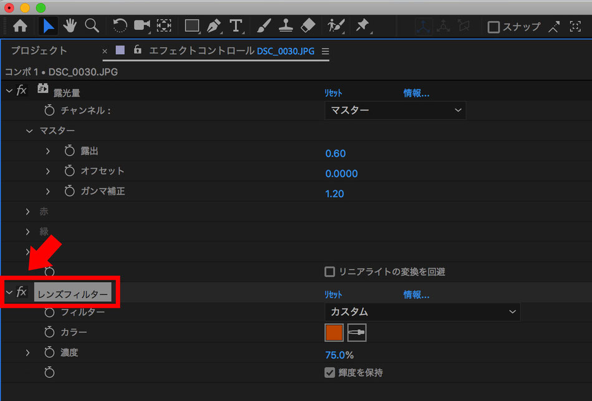Screen dimensions: 592x401
Task: Select the Rotation tool
Action: pos(120,26)
